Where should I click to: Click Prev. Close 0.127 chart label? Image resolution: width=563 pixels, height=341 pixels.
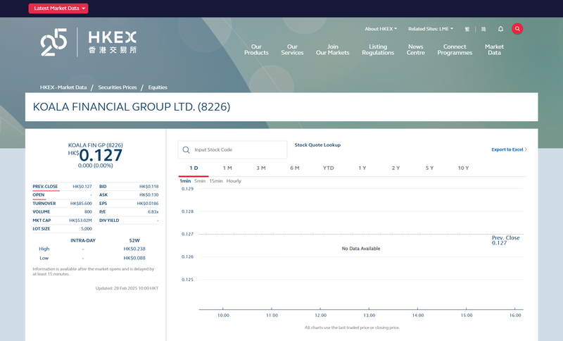(x=505, y=240)
